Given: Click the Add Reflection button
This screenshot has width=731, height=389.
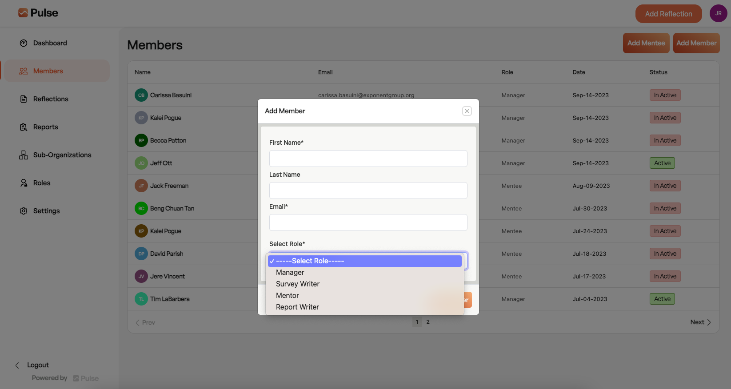Looking at the screenshot, I should coord(668,14).
